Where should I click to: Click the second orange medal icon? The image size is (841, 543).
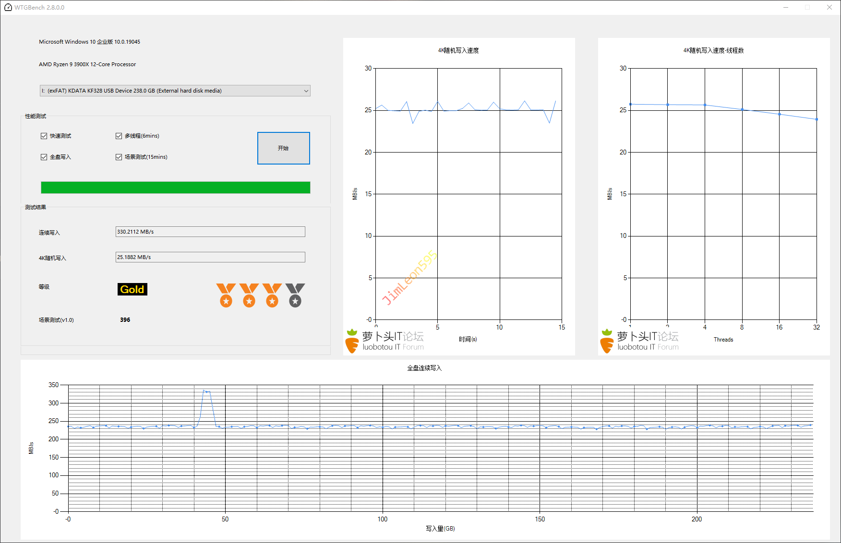coord(249,295)
